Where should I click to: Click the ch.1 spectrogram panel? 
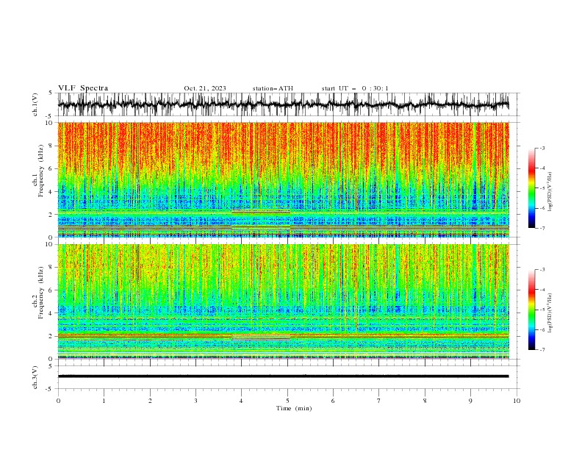click(283, 179)
